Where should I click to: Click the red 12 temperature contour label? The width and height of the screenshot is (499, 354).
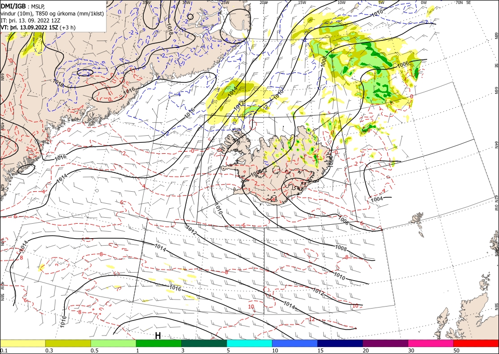click(311, 319)
